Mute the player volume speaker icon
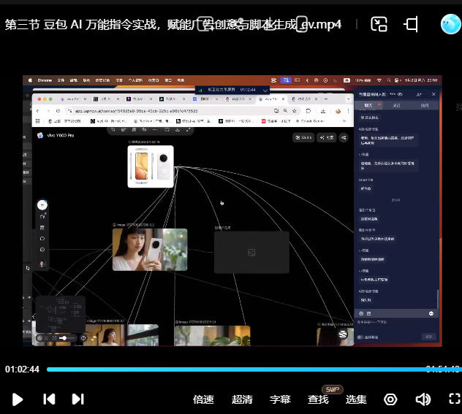Screen dimensions: 462x414 coord(423,399)
